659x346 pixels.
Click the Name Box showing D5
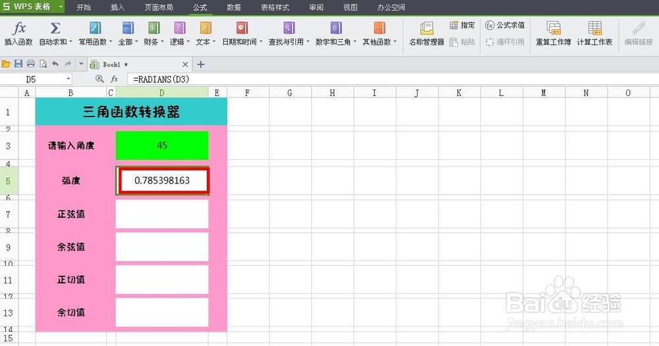[x=31, y=79]
